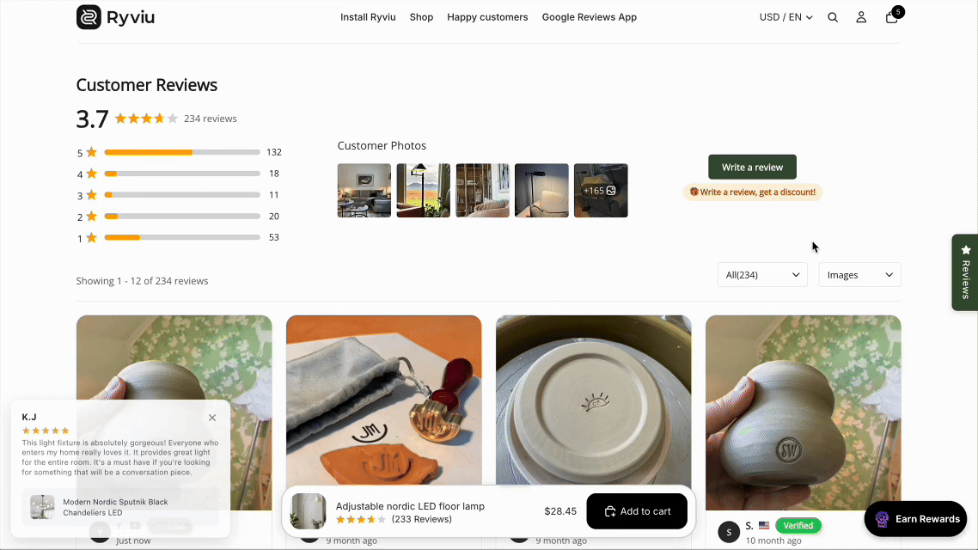
Task: Open the Google Reviews App link
Action: click(590, 17)
